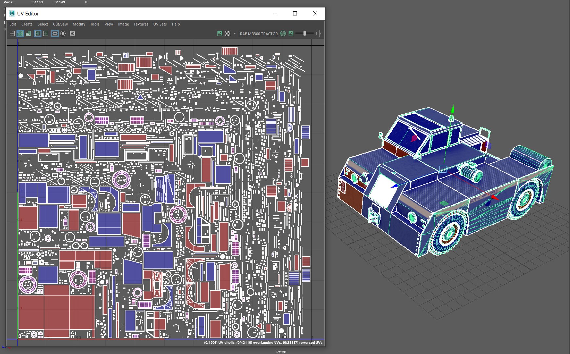Toggle shaded UV shells display
This screenshot has width=570, height=354.
click(x=20, y=34)
